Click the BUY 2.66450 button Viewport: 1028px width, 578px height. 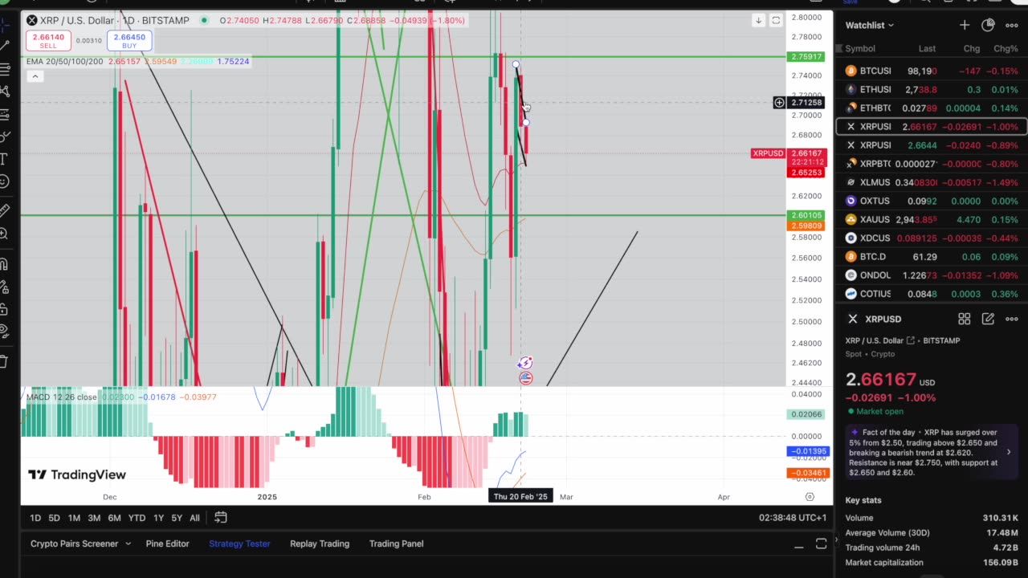tap(129, 40)
